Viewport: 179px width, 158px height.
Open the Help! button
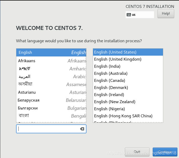166,14
